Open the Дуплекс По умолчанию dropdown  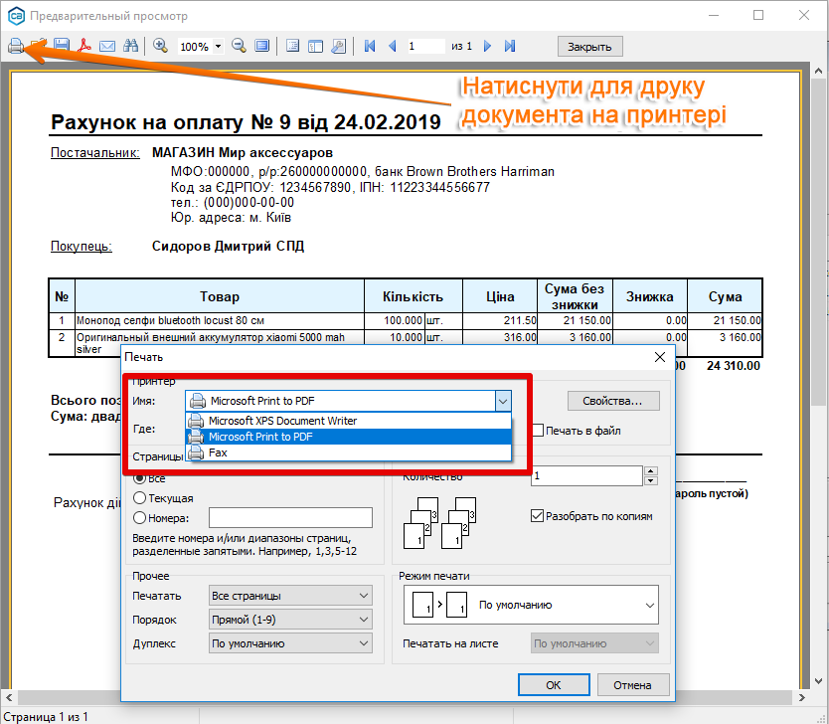pyautogui.click(x=290, y=643)
